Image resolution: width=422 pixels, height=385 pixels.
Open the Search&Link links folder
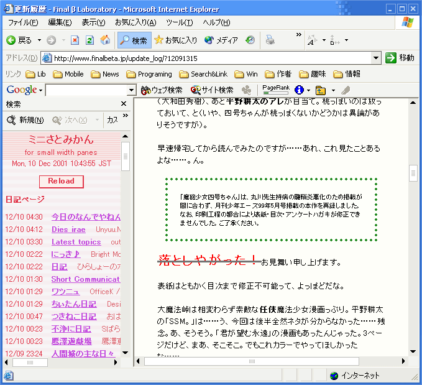tap(203, 74)
